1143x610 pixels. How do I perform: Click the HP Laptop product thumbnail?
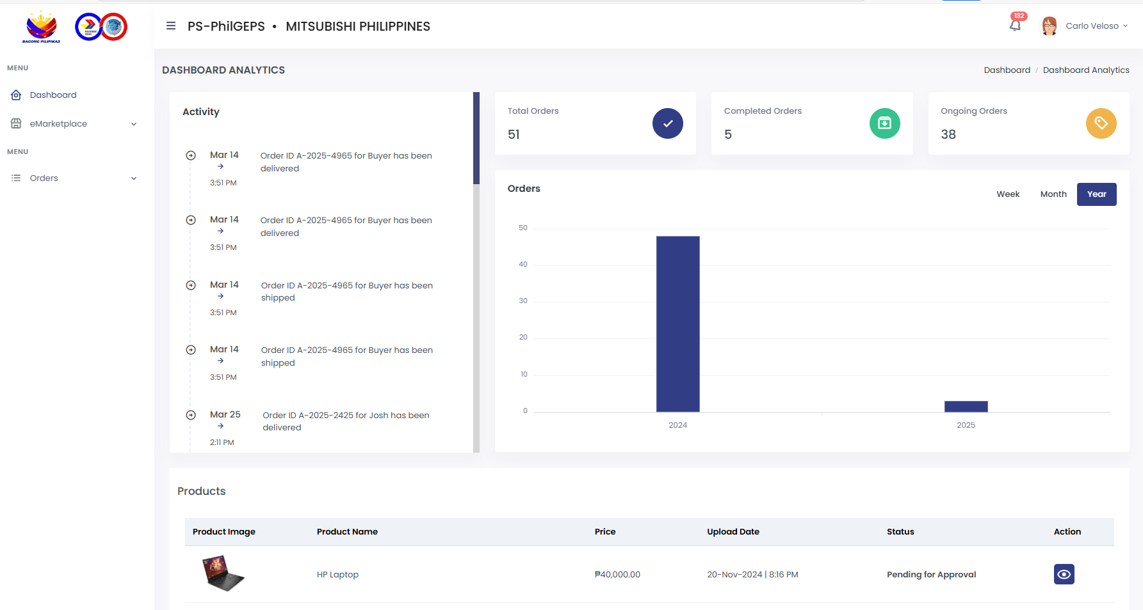click(223, 574)
